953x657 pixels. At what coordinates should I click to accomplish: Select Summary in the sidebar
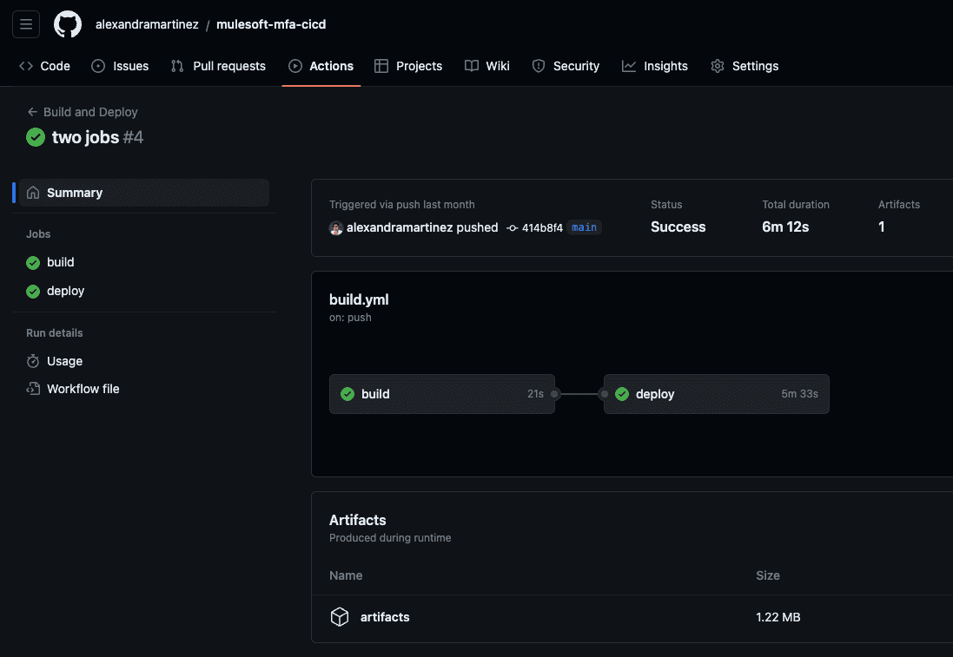click(x=144, y=193)
